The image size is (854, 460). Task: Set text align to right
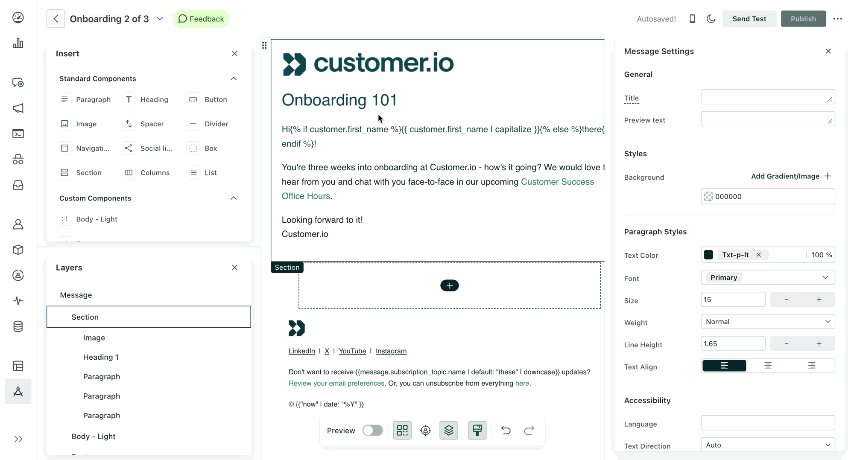point(811,366)
